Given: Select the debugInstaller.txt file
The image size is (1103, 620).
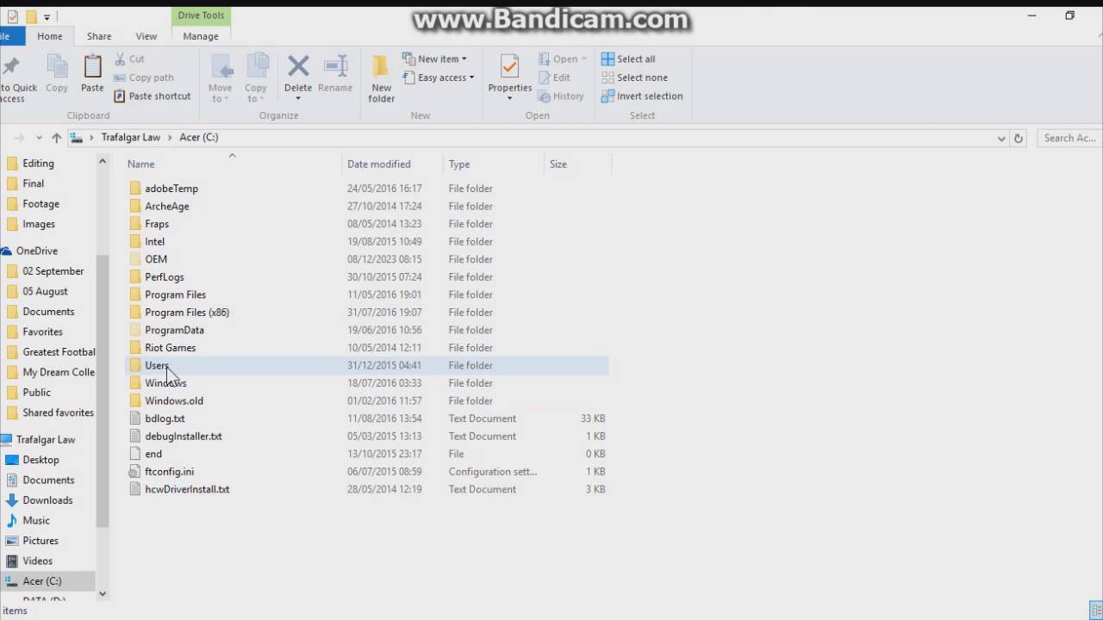Looking at the screenshot, I should point(184,437).
